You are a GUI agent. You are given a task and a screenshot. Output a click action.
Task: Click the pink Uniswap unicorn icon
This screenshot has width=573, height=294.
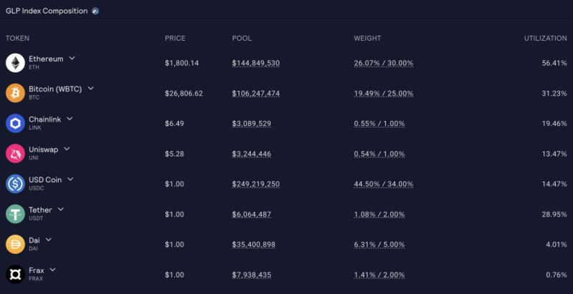coord(15,154)
